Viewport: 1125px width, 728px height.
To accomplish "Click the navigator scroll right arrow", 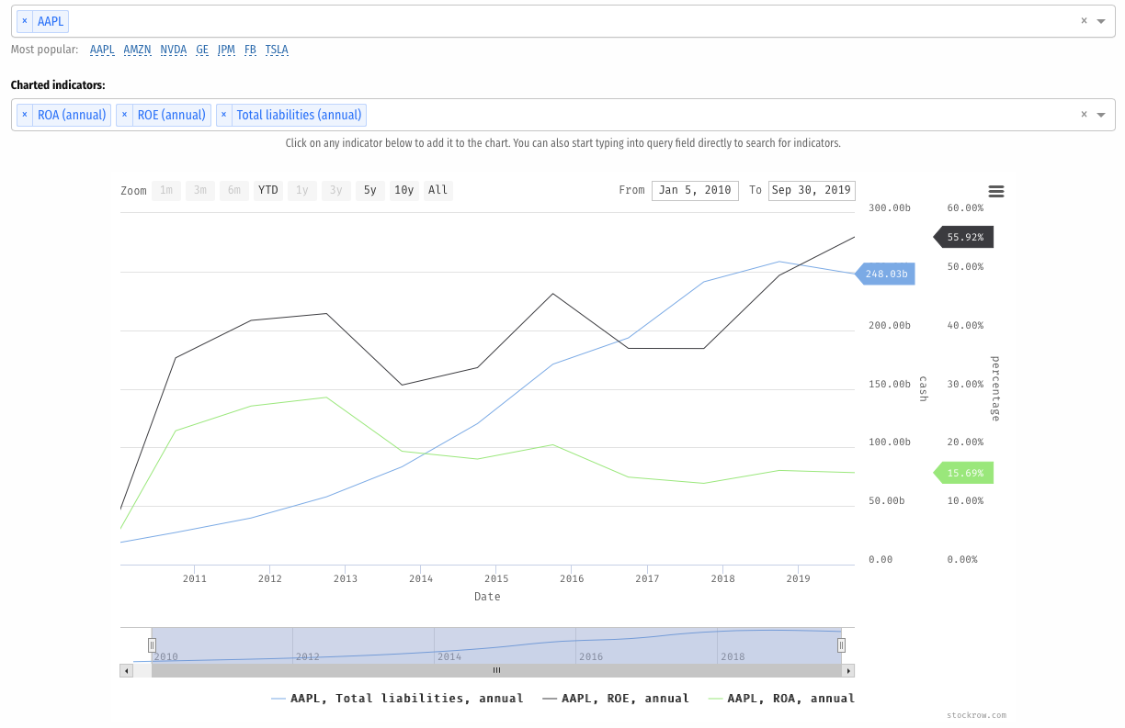I will pos(848,670).
